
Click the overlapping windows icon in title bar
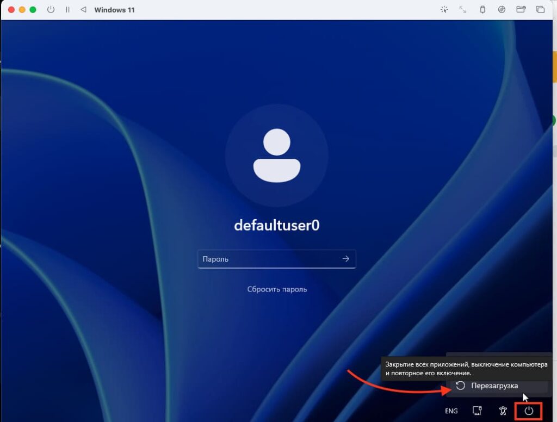point(540,10)
